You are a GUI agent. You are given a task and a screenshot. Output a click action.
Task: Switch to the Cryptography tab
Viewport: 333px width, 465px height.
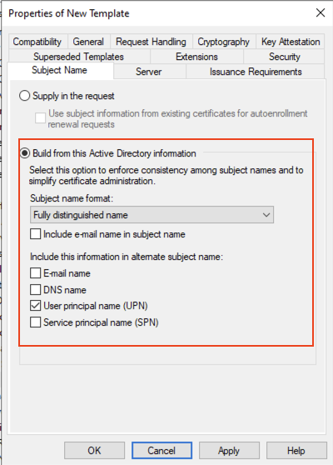pos(224,42)
